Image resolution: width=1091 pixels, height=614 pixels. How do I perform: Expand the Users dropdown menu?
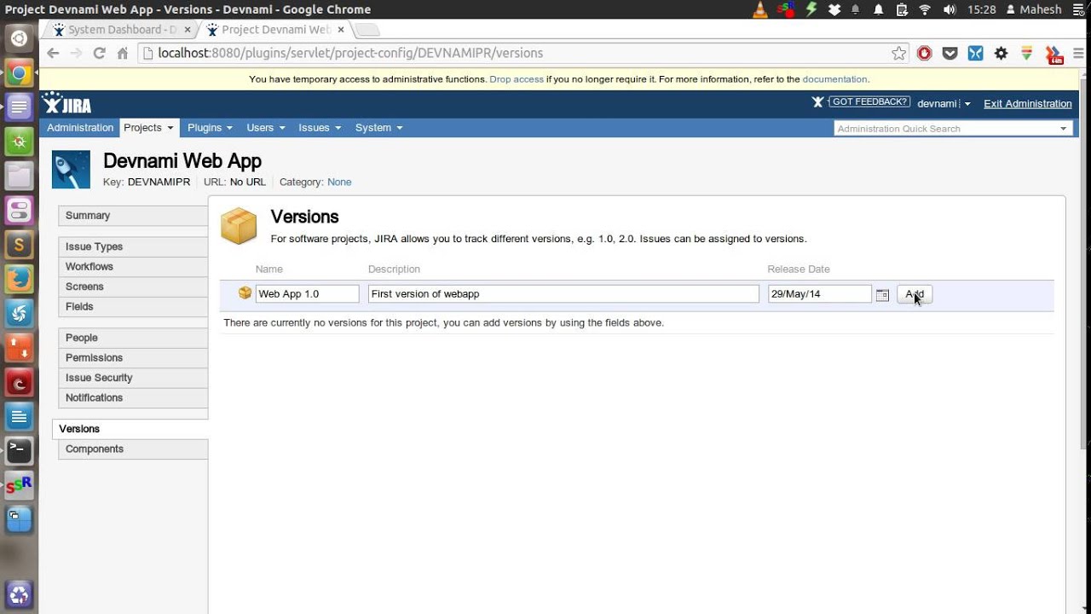[x=265, y=128]
